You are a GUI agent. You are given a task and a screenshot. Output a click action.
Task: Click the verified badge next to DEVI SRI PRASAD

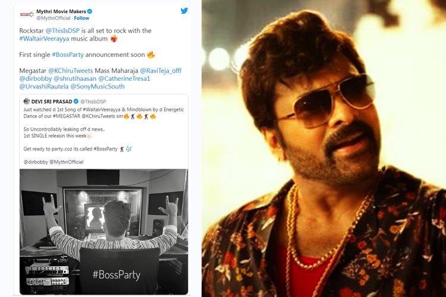pos(76,102)
